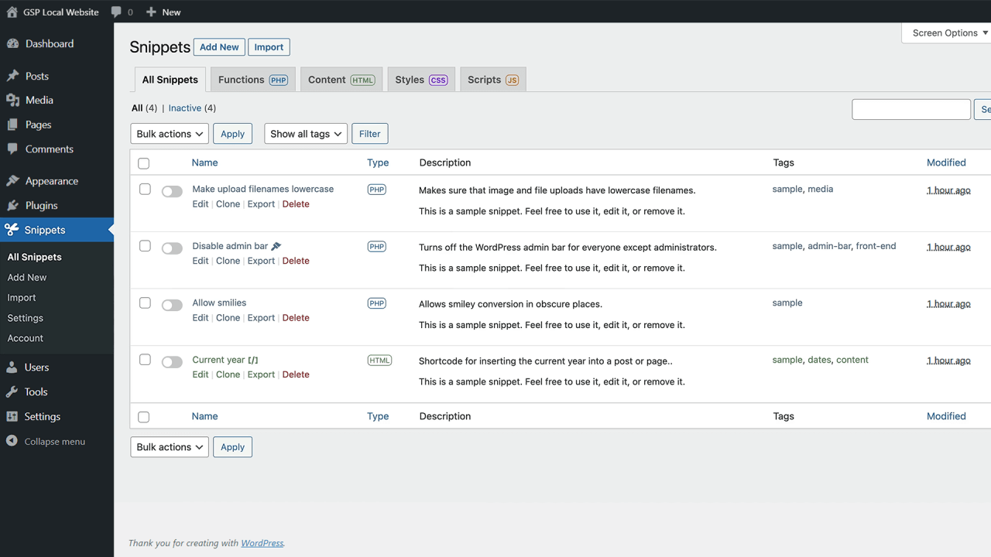Switch to the Functions PHP tab
The height and width of the screenshot is (557, 991).
point(252,80)
